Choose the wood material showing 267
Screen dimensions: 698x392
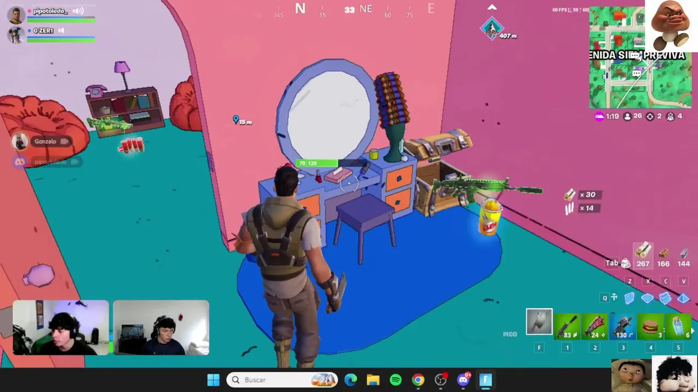(643, 256)
